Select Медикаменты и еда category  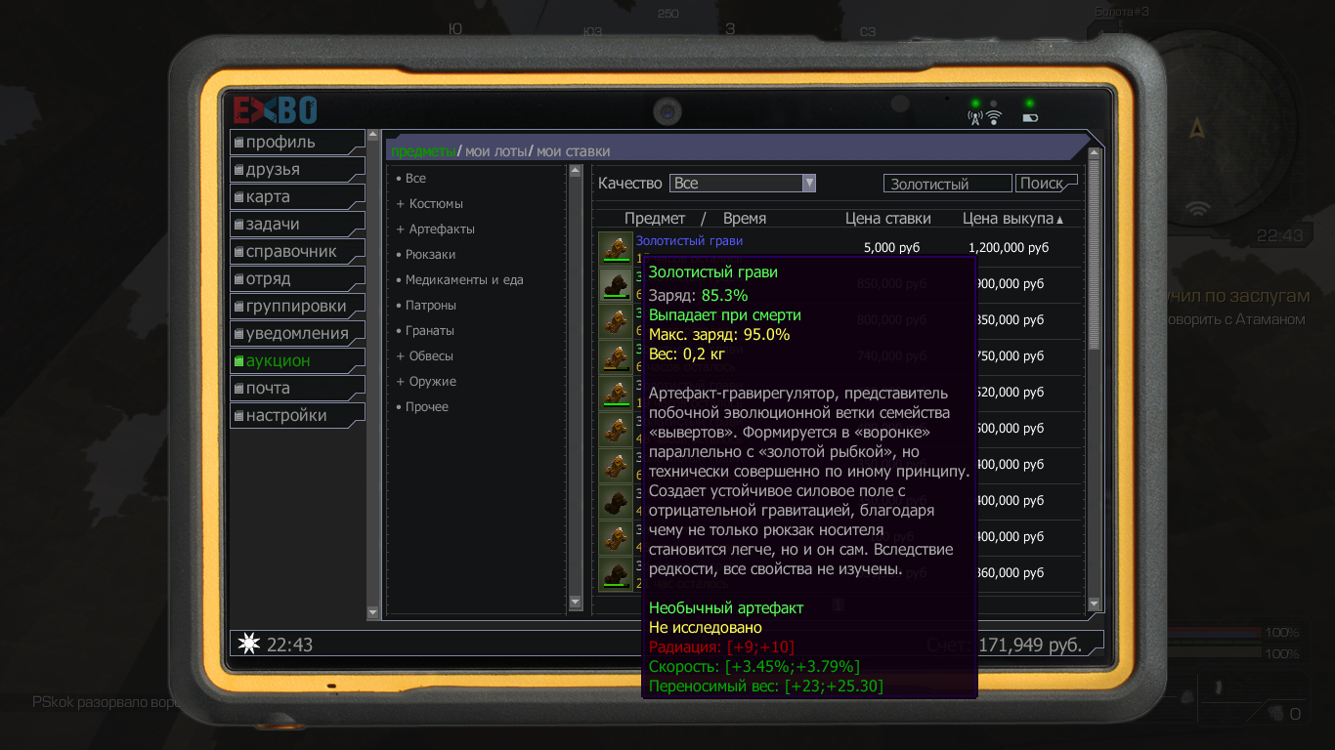pos(460,280)
